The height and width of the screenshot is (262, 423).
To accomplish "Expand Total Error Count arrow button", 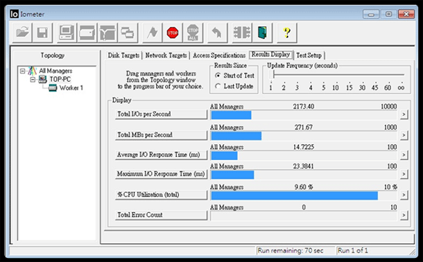I will tap(404, 215).
